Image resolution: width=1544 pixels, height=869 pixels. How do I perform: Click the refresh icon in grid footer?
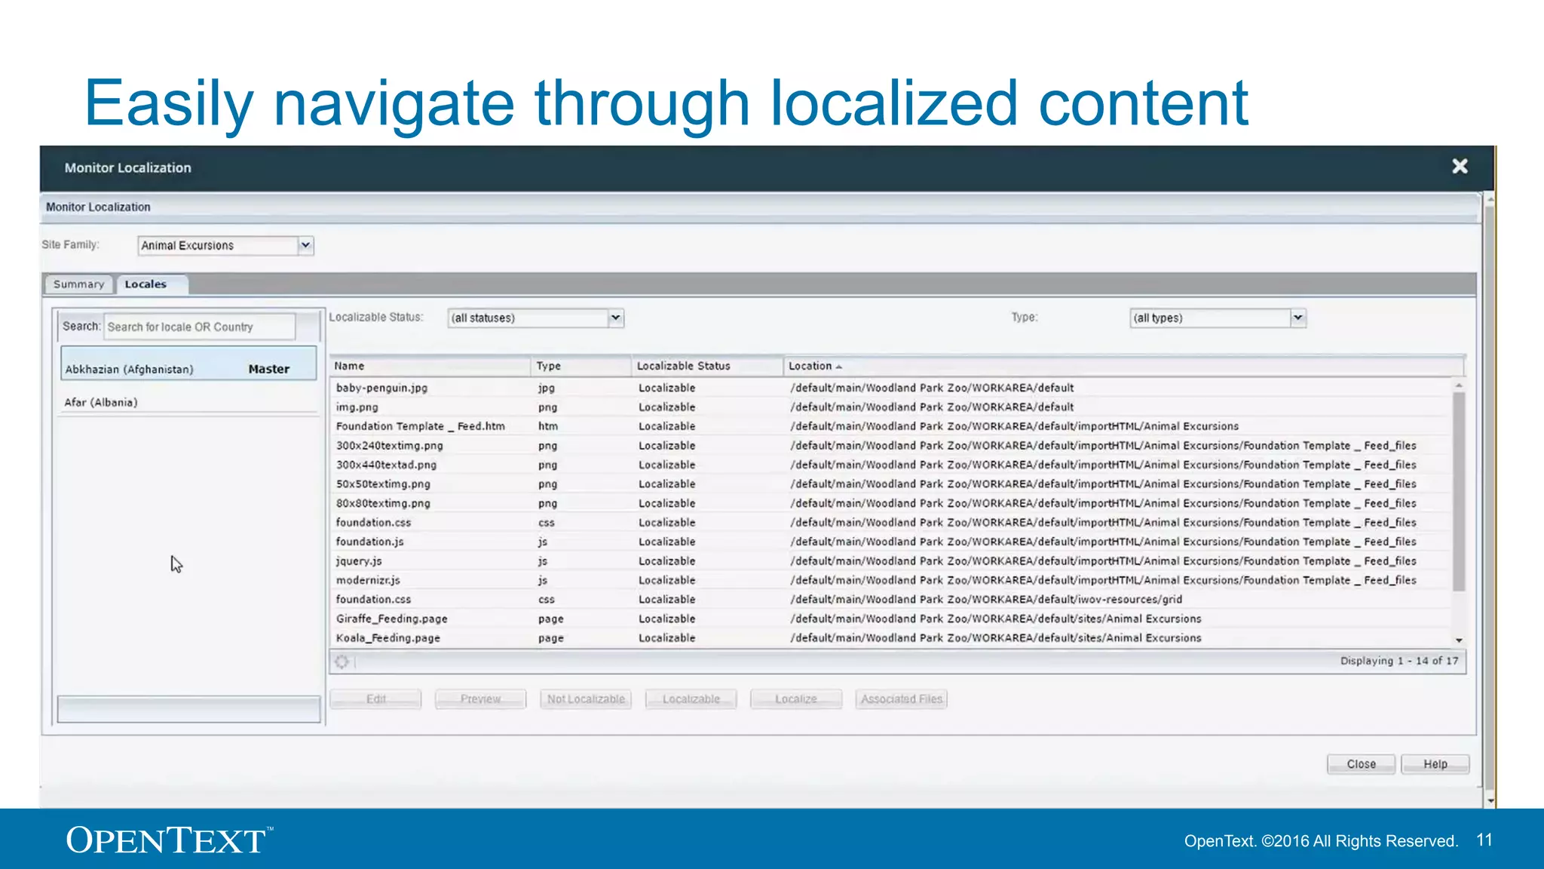[x=342, y=662]
